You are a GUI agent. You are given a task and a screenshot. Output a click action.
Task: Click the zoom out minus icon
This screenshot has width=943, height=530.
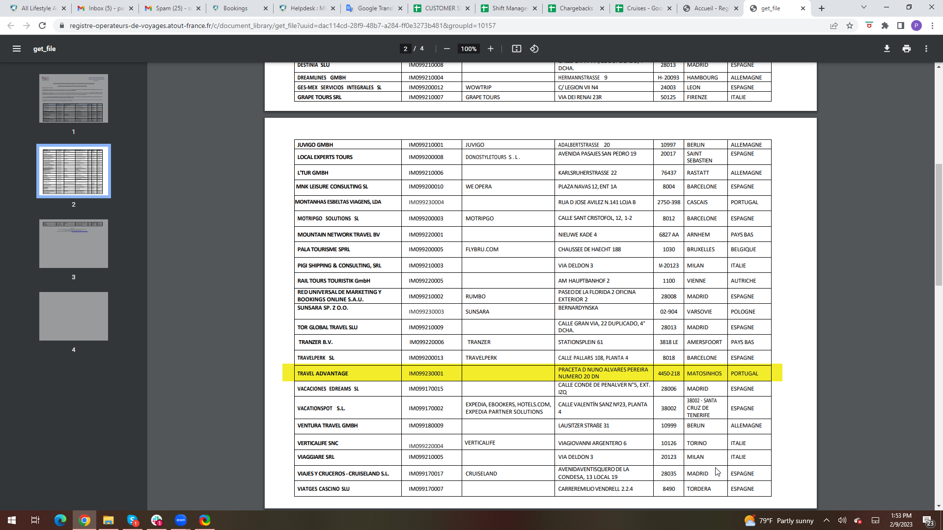pyautogui.click(x=446, y=49)
